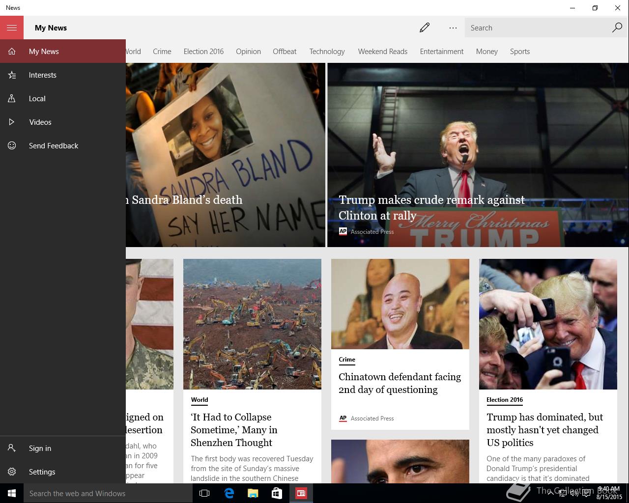Open the Windows Start button
Screen dimensions: 629x503
12,493
